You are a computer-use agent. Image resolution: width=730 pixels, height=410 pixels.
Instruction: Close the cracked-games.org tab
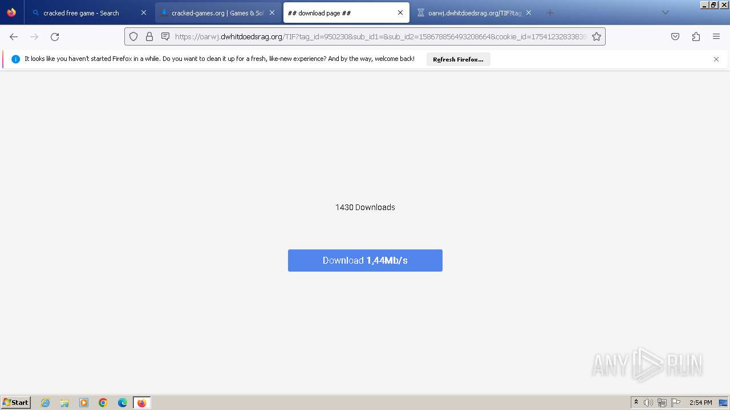[272, 13]
